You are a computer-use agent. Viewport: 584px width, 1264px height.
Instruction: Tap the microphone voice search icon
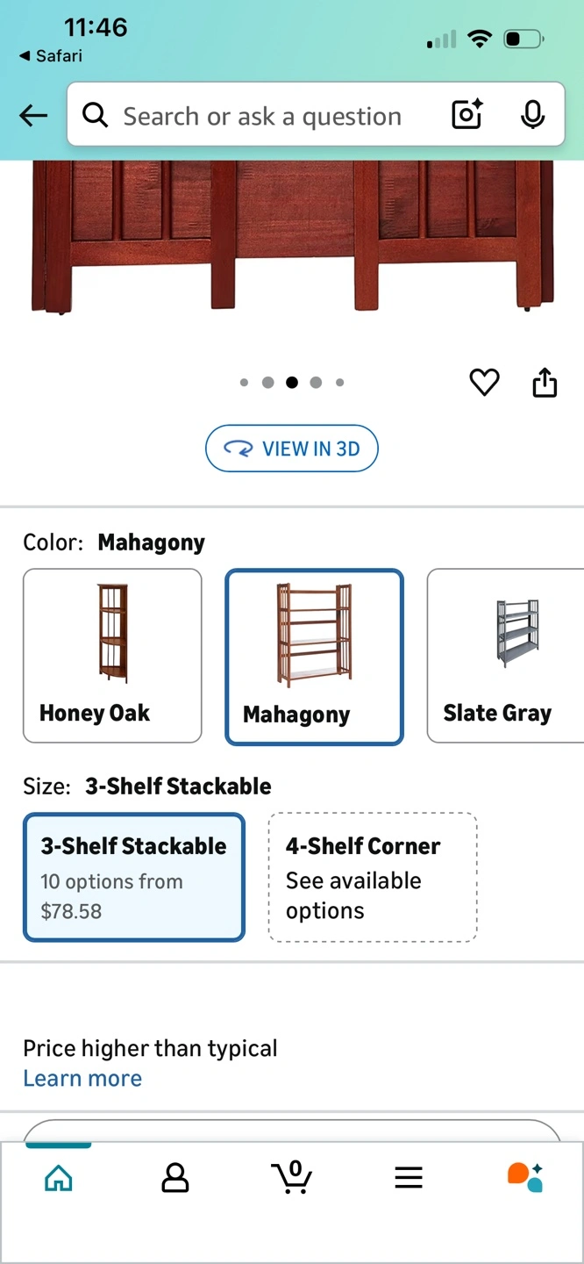point(532,115)
